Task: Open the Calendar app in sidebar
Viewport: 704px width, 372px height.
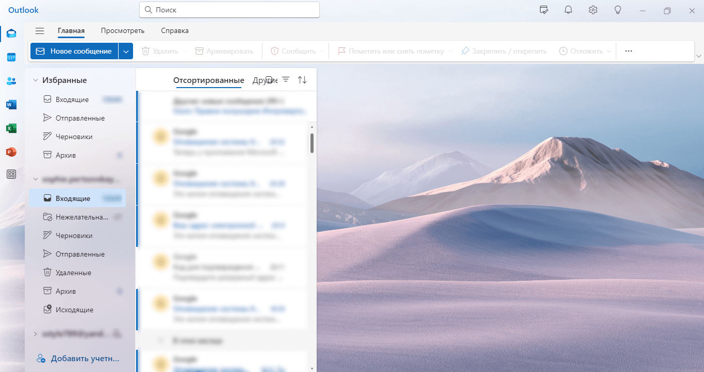Action: tap(11, 57)
